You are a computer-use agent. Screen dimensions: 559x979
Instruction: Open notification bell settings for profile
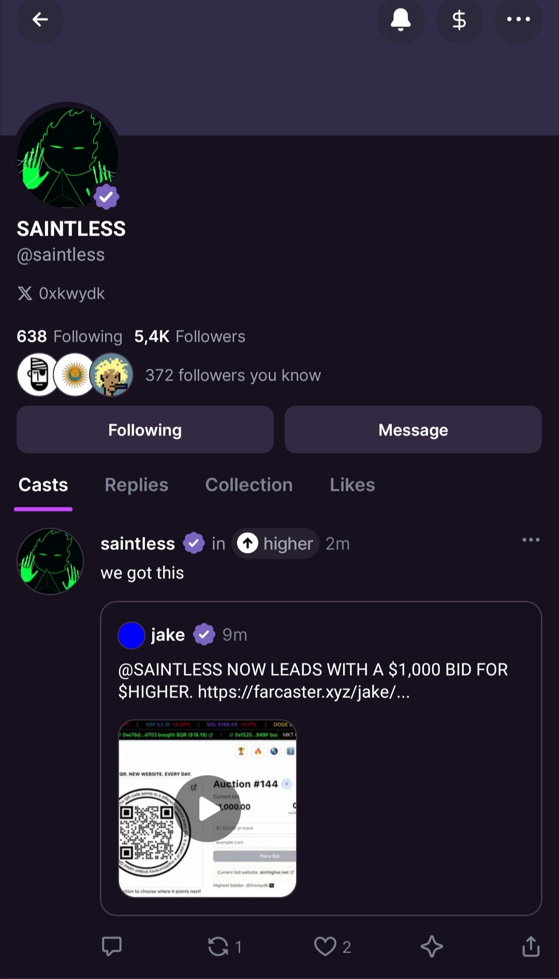click(x=401, y=20)
